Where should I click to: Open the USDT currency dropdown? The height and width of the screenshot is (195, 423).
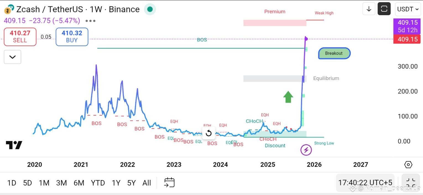(x=408, y=9)
